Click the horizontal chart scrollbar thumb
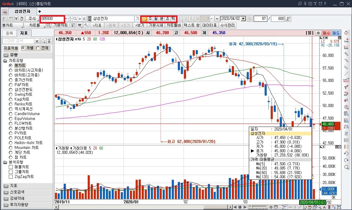The height and width of the screenshot is (210, 352). (216, 207)
